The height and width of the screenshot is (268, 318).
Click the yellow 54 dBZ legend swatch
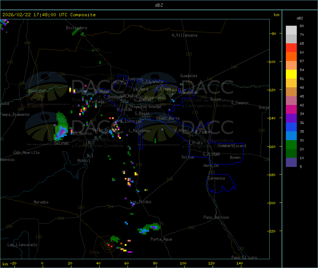(291, 74)
